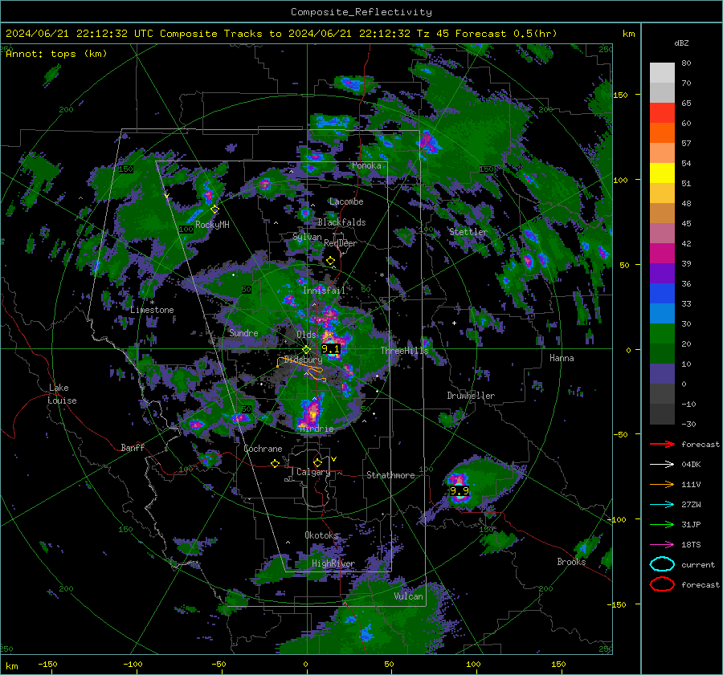Screen dimensions: 723x675
Task: Click the yellow diamond at the radar center
Action: point(307,350)
